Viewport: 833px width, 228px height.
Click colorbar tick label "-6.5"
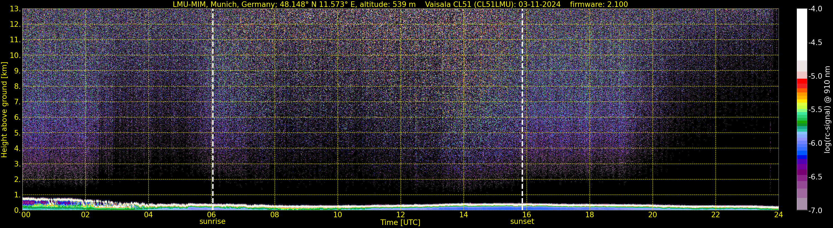pos(815,177)
